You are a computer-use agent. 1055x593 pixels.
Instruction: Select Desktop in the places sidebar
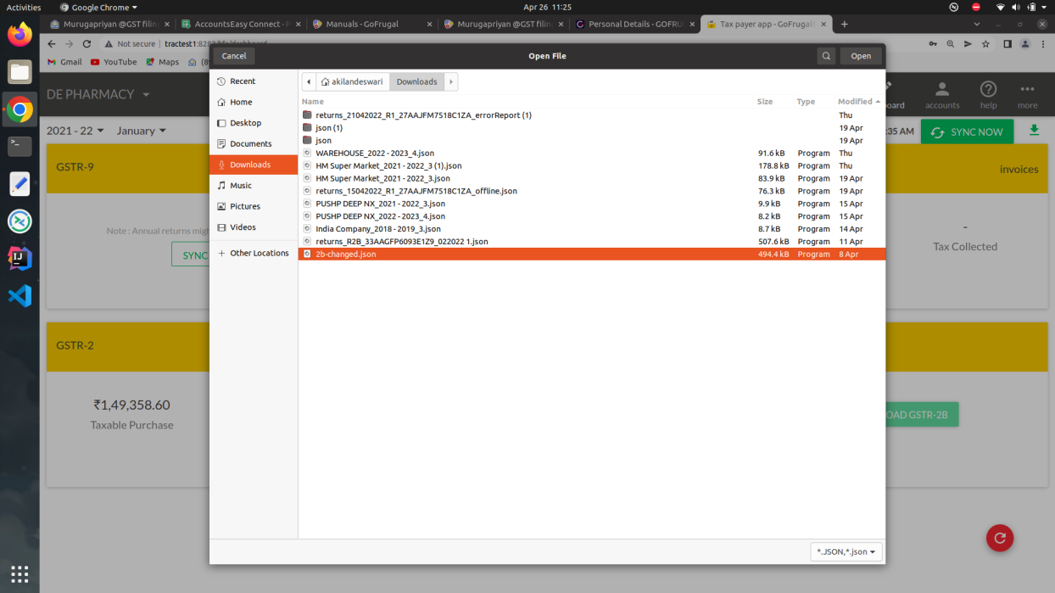(254, 123)
